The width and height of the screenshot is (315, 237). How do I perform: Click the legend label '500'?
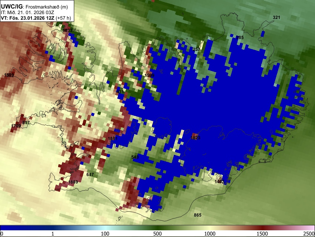(x=157, y=234)
